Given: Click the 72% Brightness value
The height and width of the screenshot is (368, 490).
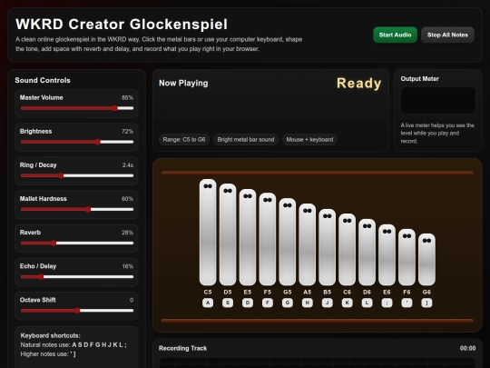Looking at the screenshot, I should [128, 132].
